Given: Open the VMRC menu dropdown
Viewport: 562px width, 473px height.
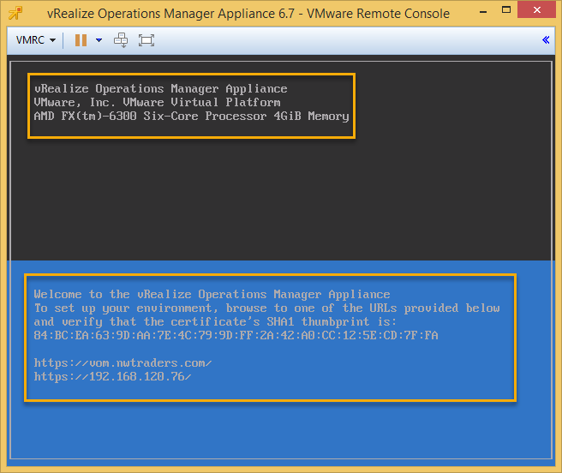Looking at the screenshot, I should click(x=35, y=40).
